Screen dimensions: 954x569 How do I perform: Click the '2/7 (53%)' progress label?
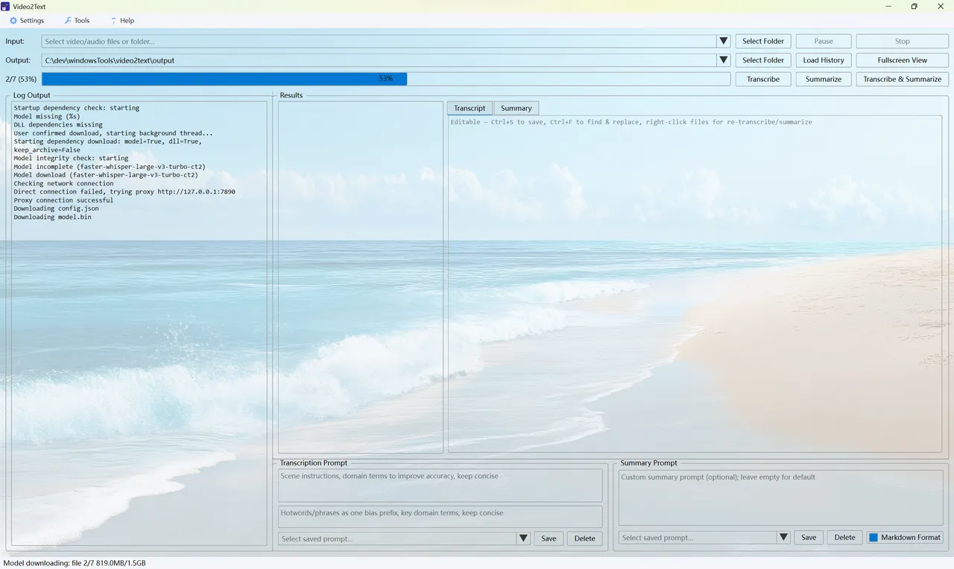tap(21, 79)
